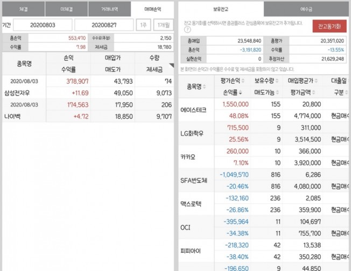This screenshot has width=351, height=271.
Task: Set period to 1주
Action: click(143, 25)
